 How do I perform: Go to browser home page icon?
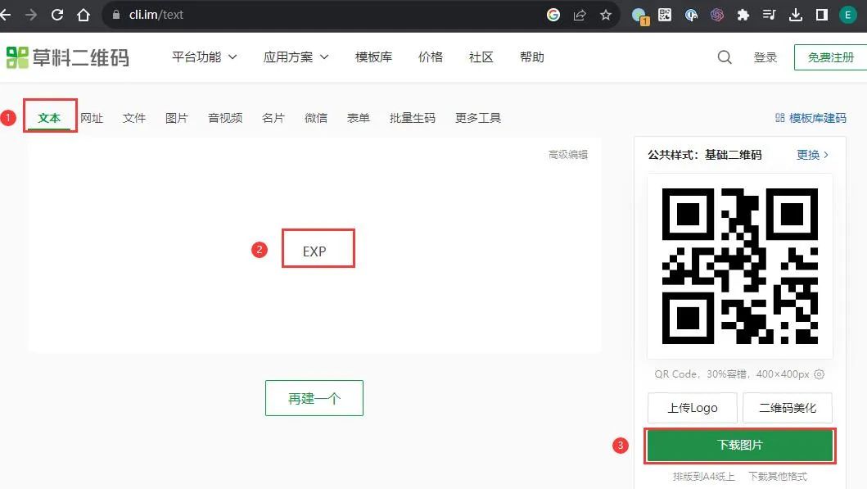click(x=84, y=15)
